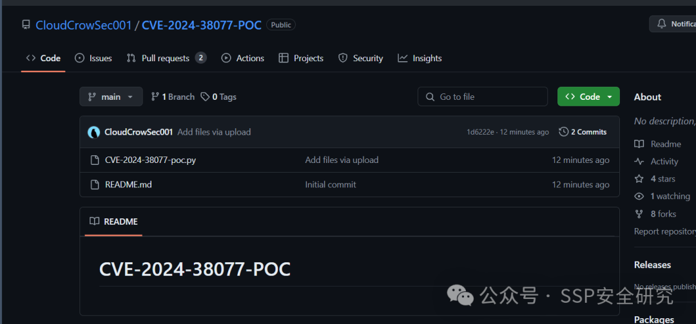The width and height of the screenshot is (696, 324).
Task: Switch to the Code tab
Action: (x=44, y=58)
